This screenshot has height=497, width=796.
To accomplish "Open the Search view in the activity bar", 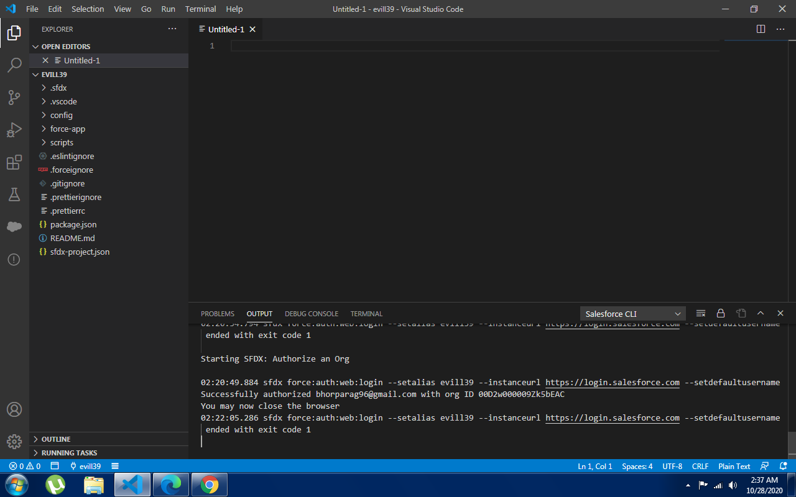I will pyautogui.click(x=14, y=65).
